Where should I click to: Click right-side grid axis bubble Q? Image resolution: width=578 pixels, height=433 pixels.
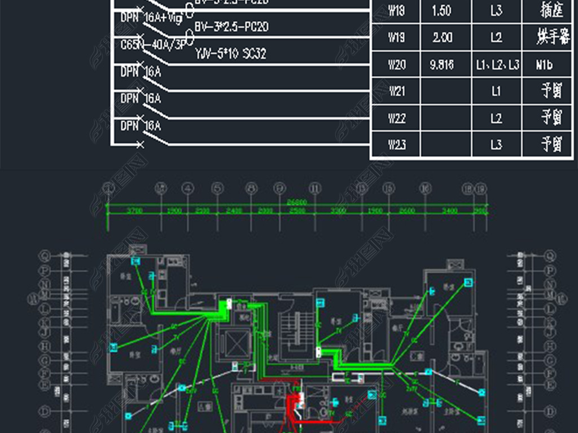pos(546,257)
